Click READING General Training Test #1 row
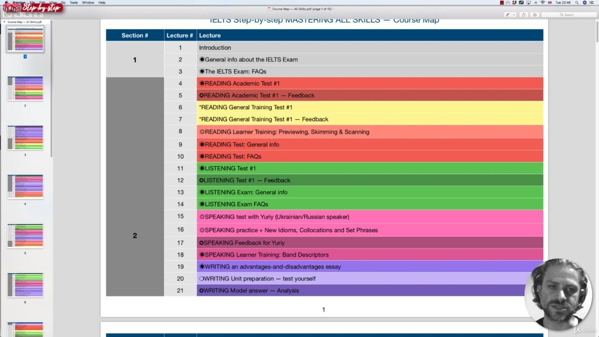Screen dimensions: 599x337 pyautogui.click(x=370, y=107)
